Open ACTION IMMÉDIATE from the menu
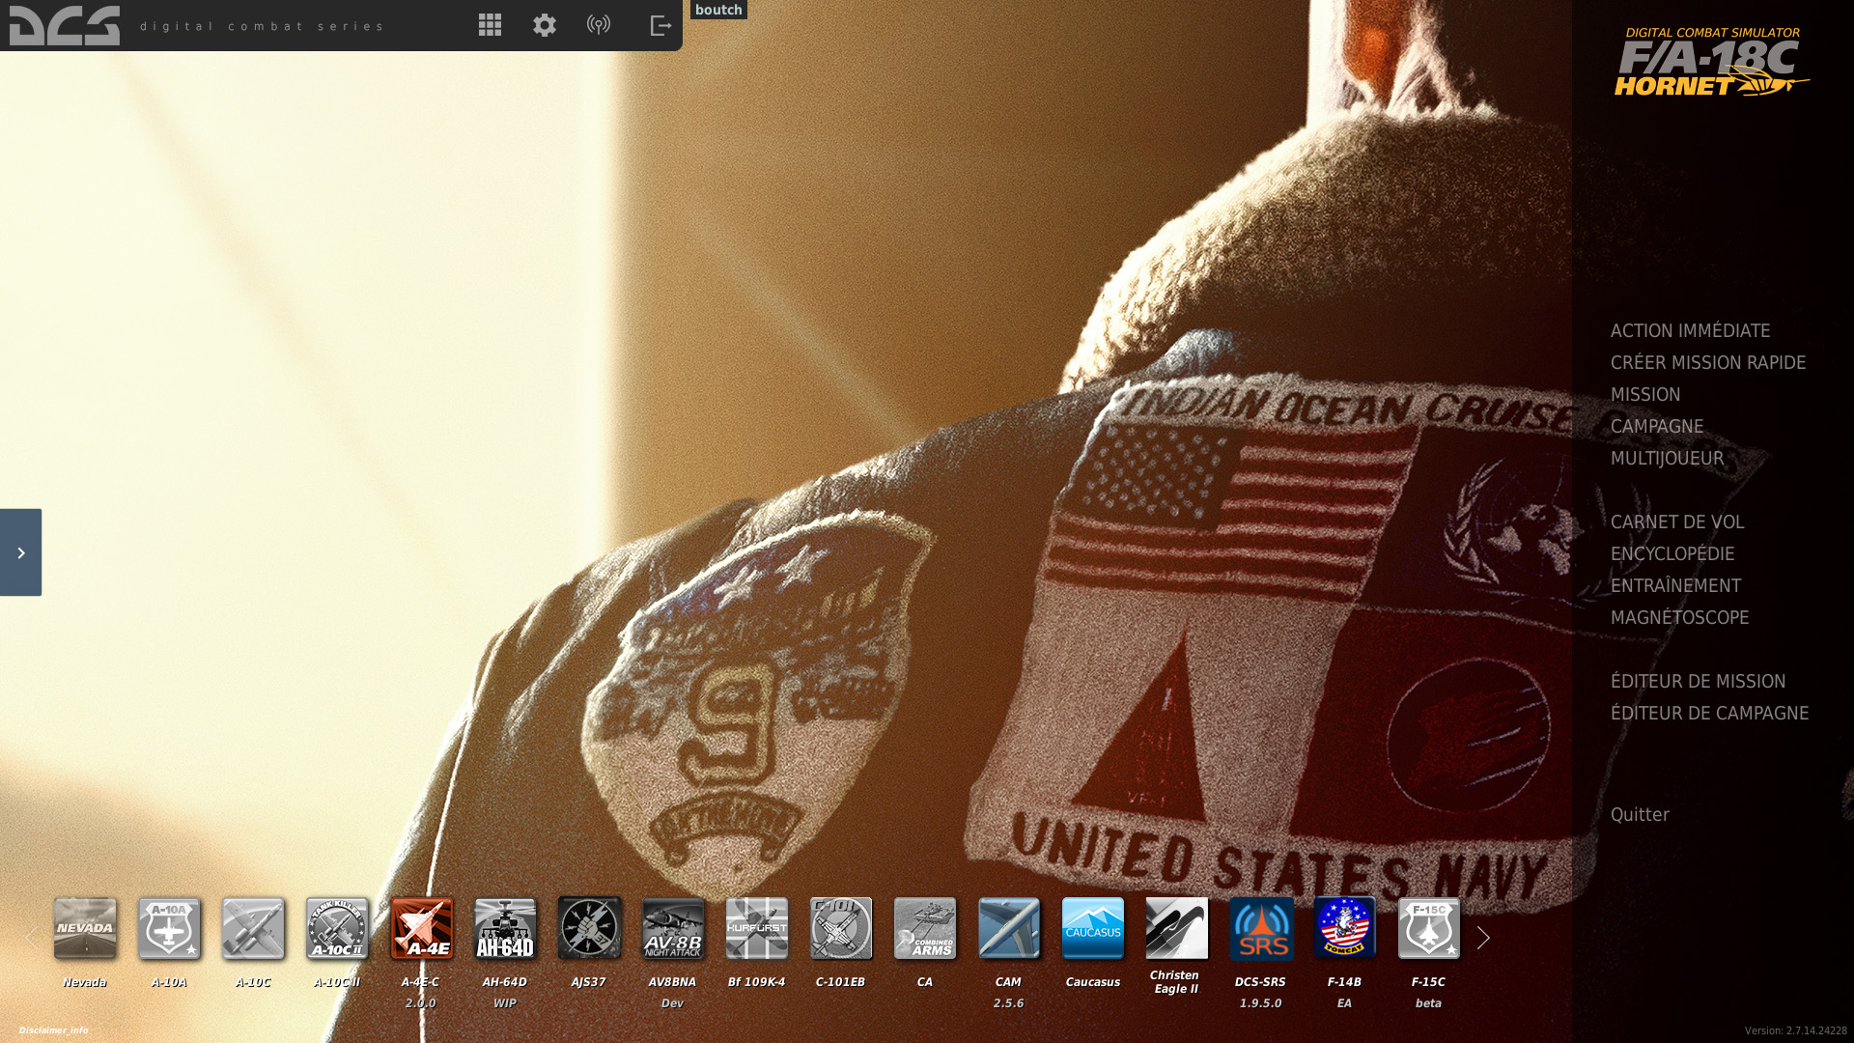The width and height of the screenshot is (1854, 1043). click(x=1690, y=331)
